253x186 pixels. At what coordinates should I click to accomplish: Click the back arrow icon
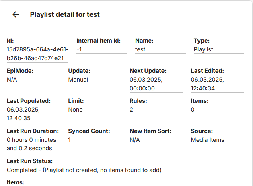click(16, 15)
